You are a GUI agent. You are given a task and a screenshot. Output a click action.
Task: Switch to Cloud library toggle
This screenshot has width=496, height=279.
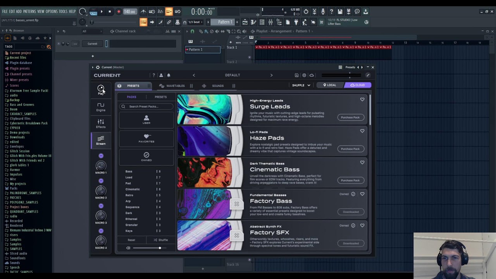tap(357, 85)
